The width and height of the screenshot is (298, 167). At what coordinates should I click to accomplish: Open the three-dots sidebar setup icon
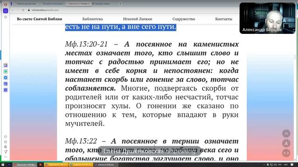coord(6,157)
